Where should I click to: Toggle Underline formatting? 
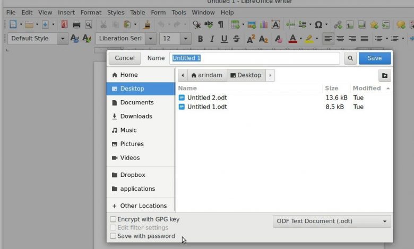point(224,39)
